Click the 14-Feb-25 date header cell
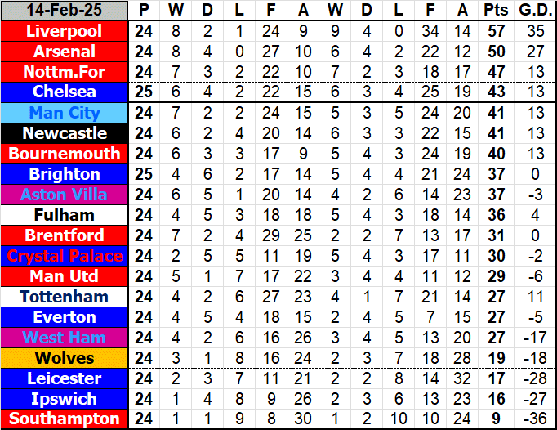 [x=65, y=11]
